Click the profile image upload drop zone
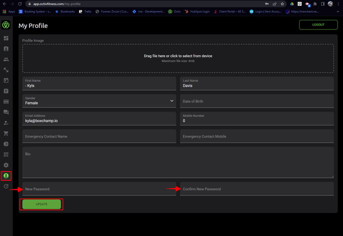Viewport: 343px width, 236px height. (178, 58)
